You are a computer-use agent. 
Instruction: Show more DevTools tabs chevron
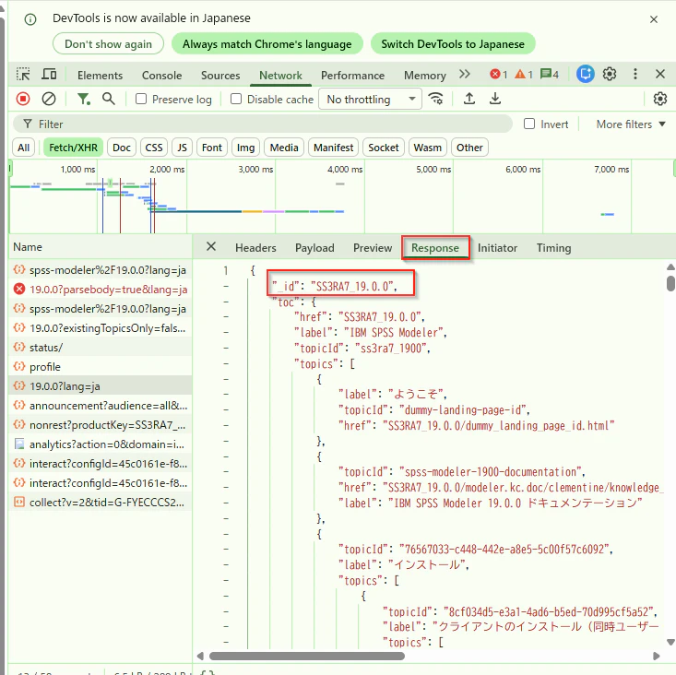[x=464, y=74]
